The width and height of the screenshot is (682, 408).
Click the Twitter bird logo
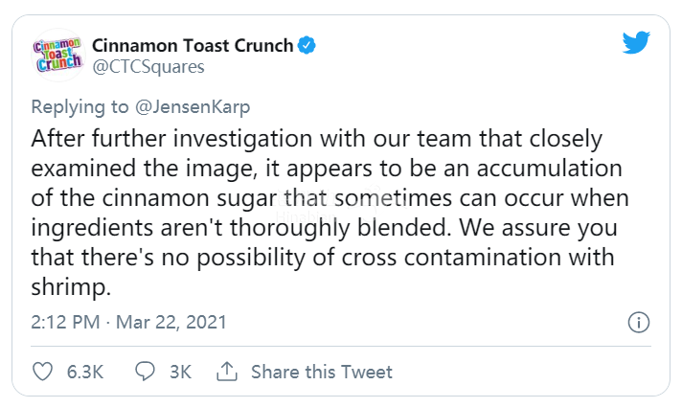(x=636, y=43)
